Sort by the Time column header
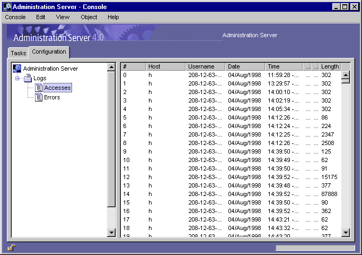The width and height of the screenshot is (362, 255). pos(284,66)
